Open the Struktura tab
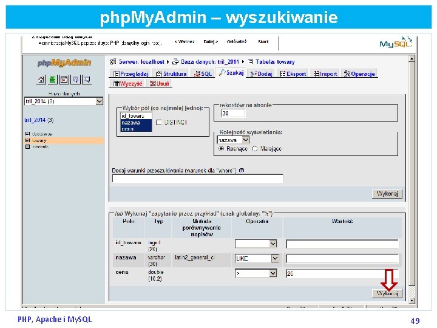Screen dimensions: 437x328 pos(171,74)
